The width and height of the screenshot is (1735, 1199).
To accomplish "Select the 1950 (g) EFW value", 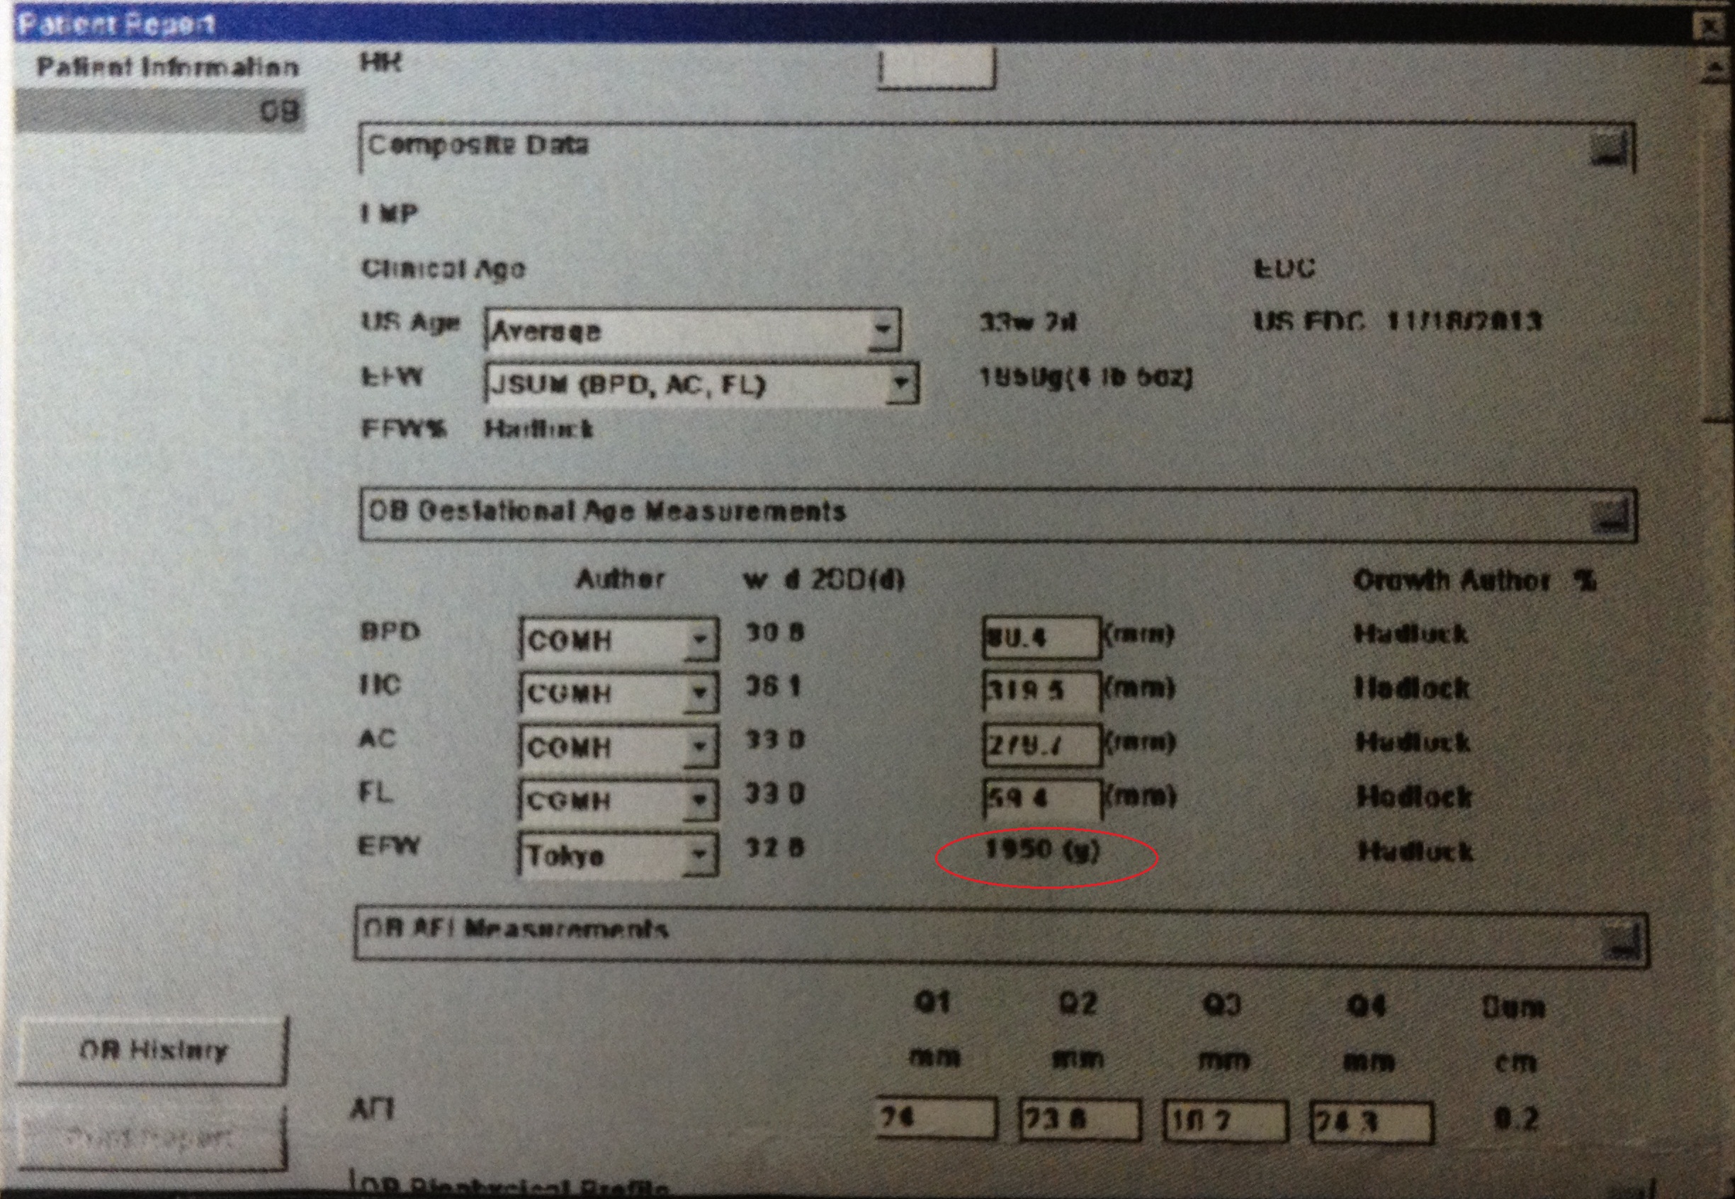I will click(1041, 850).
